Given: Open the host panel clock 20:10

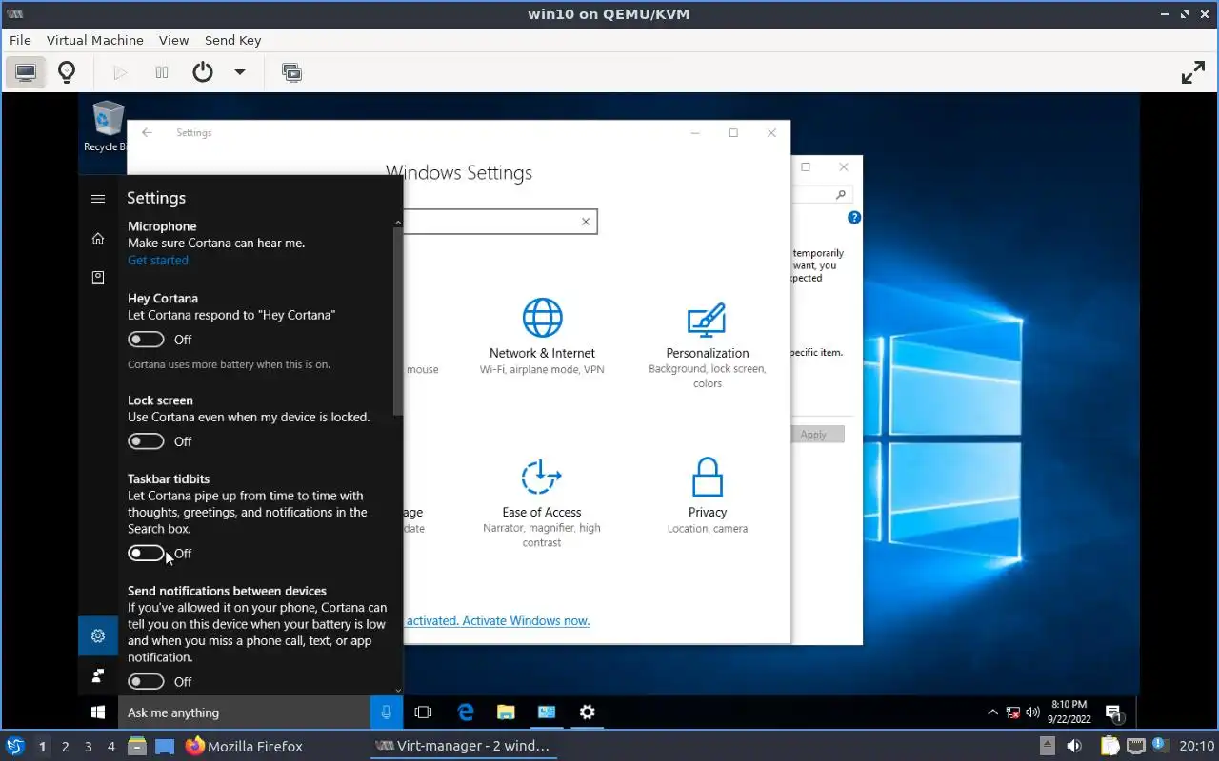Looking at the screenshot, I should click(1196, 746).
